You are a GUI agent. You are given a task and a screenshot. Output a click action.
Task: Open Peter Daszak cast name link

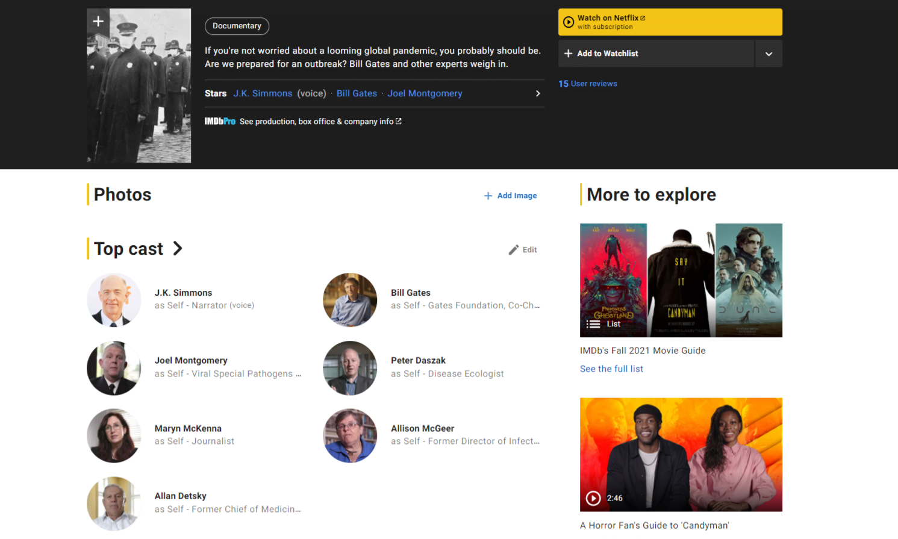(x=418, y=360)
